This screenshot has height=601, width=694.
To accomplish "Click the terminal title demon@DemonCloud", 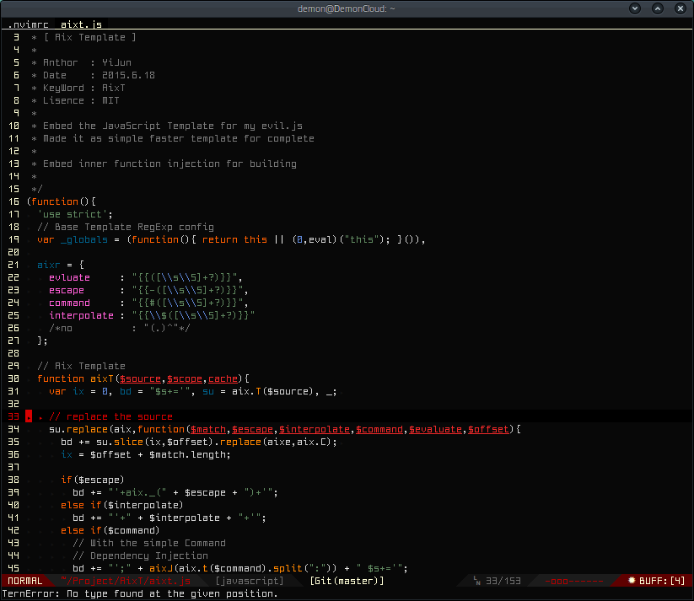I will [x=346, y=8].
